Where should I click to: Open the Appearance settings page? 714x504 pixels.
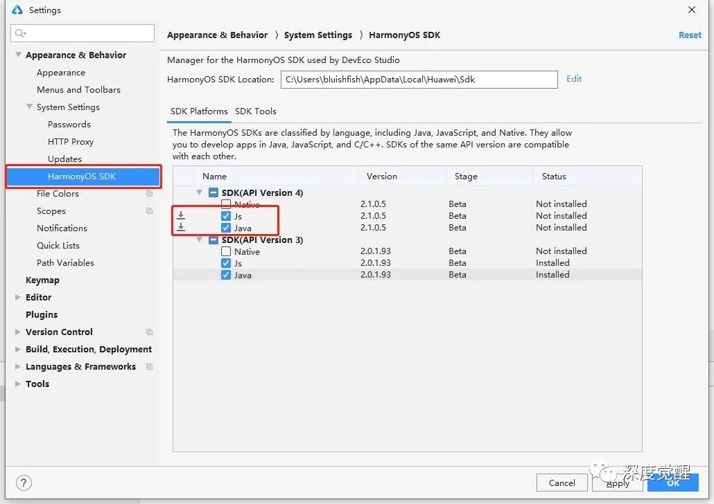(x=61, y=72)
